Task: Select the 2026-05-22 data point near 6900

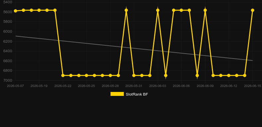Action: [x=63, y=75]
